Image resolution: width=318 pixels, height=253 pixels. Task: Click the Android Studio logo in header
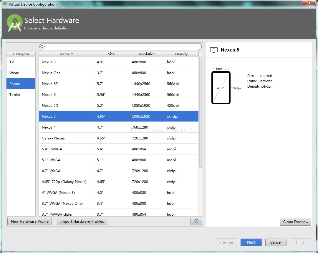point(15,23)
